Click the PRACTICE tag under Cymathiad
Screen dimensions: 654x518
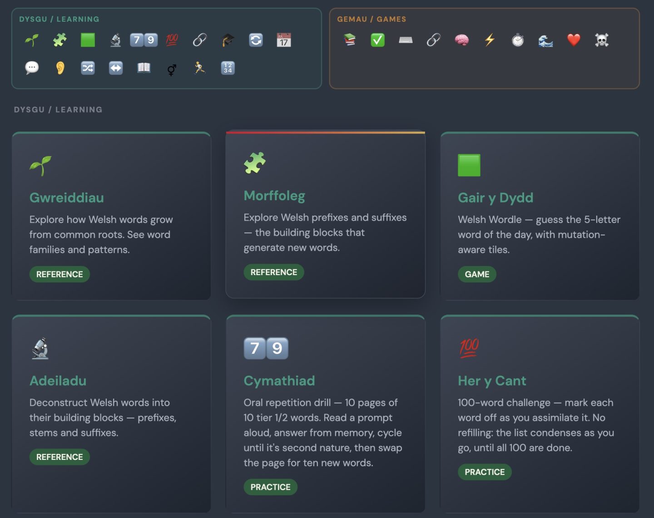270,487
